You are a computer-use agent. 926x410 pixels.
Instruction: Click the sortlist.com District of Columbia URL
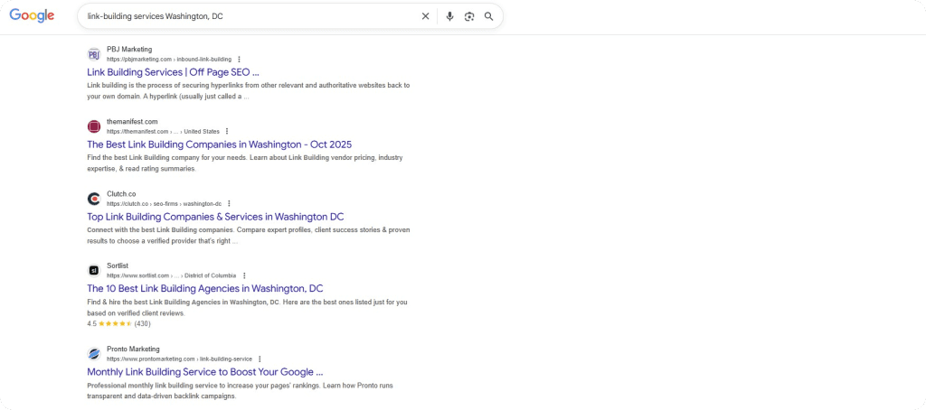(171, 275)
